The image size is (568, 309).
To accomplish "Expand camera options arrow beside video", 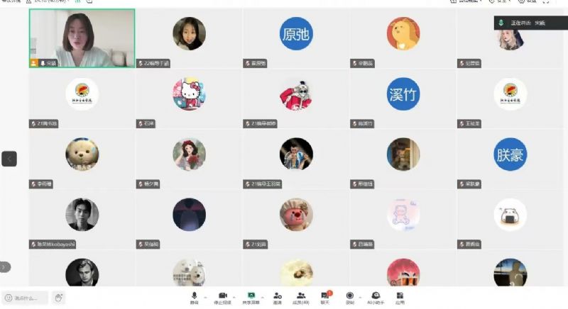I will tap(234, 298).
